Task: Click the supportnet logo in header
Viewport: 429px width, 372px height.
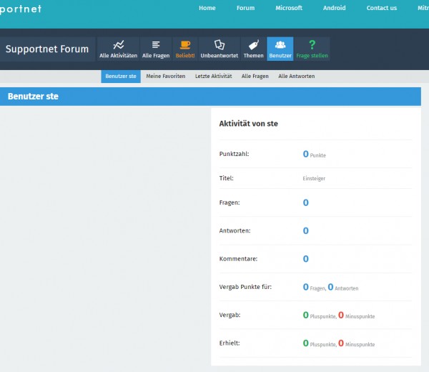Action: point(21,9)
